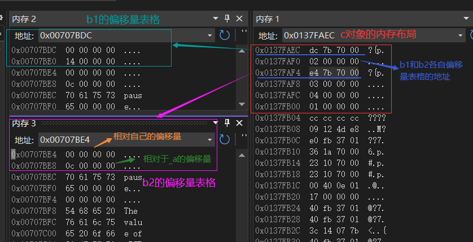Expand address history dropdown in 内存 3
Screen dimensions: 473x242
pyautogui.click(x=211, y=140)
